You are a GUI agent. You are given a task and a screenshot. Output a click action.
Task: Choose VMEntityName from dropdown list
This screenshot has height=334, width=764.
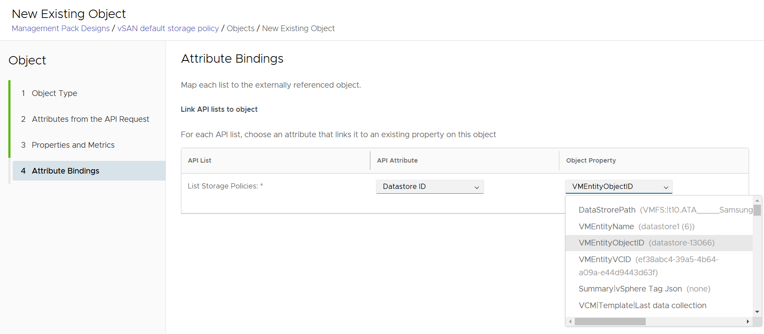pos(606,227)
